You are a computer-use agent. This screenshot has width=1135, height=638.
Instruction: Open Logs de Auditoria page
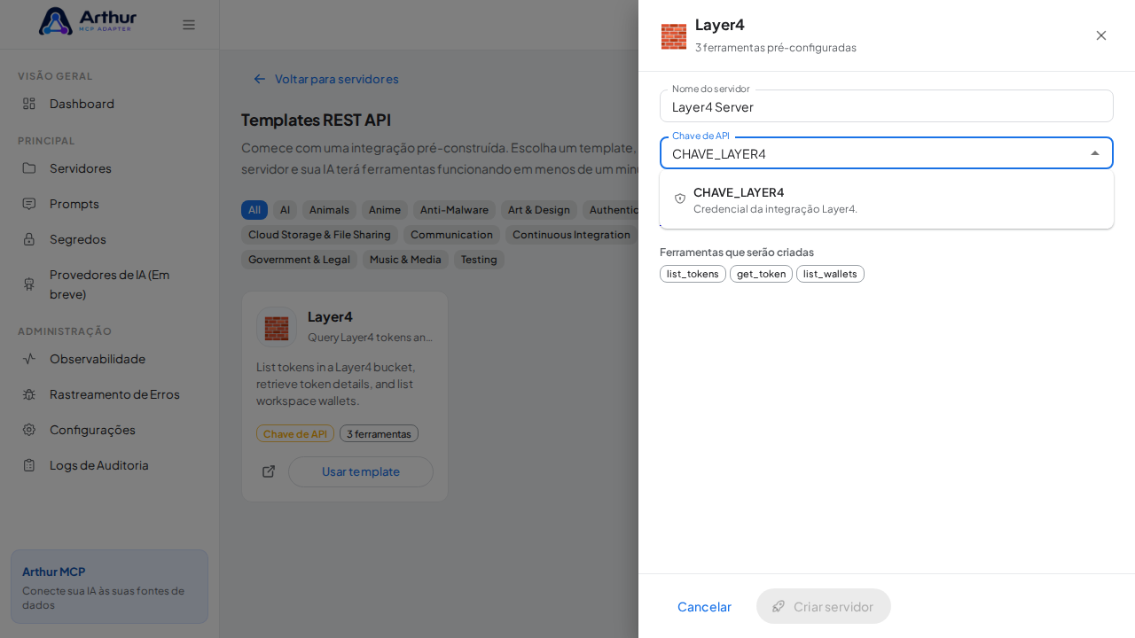[x=109, y=465]
